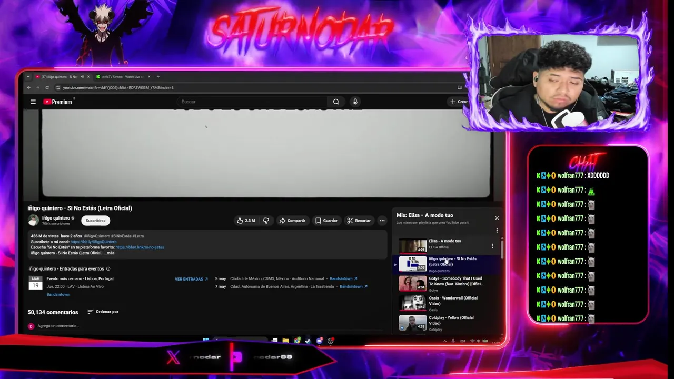
Task: Open Bandsintown link for Ciudad de México
Action: [x=343, y=278]
